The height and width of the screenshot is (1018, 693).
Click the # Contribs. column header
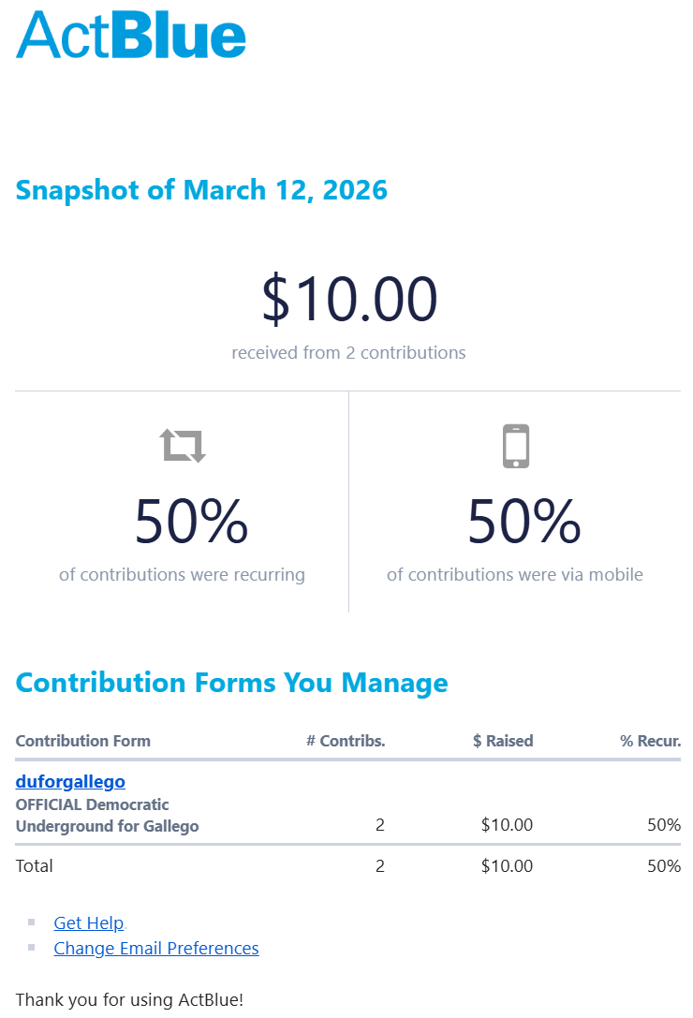click(346, 741)
